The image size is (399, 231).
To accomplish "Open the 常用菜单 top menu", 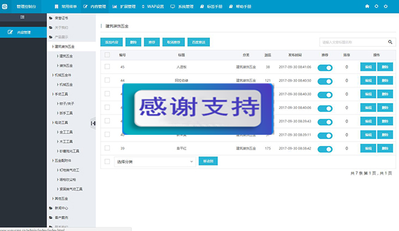I will tap(66, 6).
